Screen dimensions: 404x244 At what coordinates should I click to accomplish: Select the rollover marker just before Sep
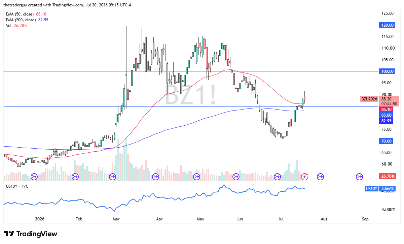point(359,176)
